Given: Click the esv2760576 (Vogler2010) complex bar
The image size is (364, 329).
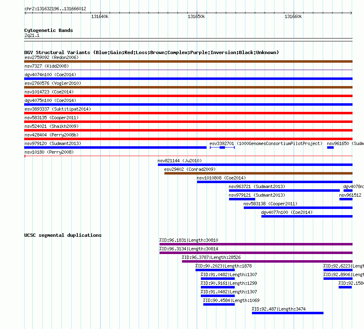Looking at the screenshot, I should tap(188, 87).
